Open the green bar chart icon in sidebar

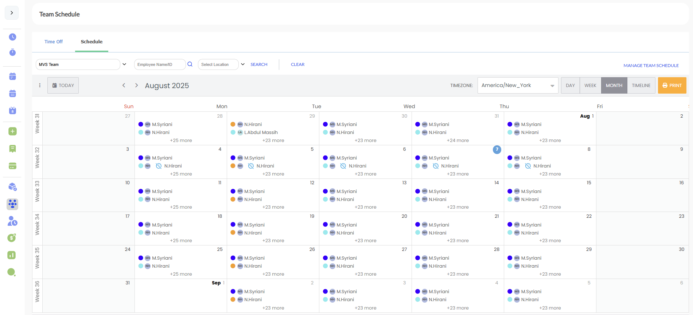pos(12,255)
